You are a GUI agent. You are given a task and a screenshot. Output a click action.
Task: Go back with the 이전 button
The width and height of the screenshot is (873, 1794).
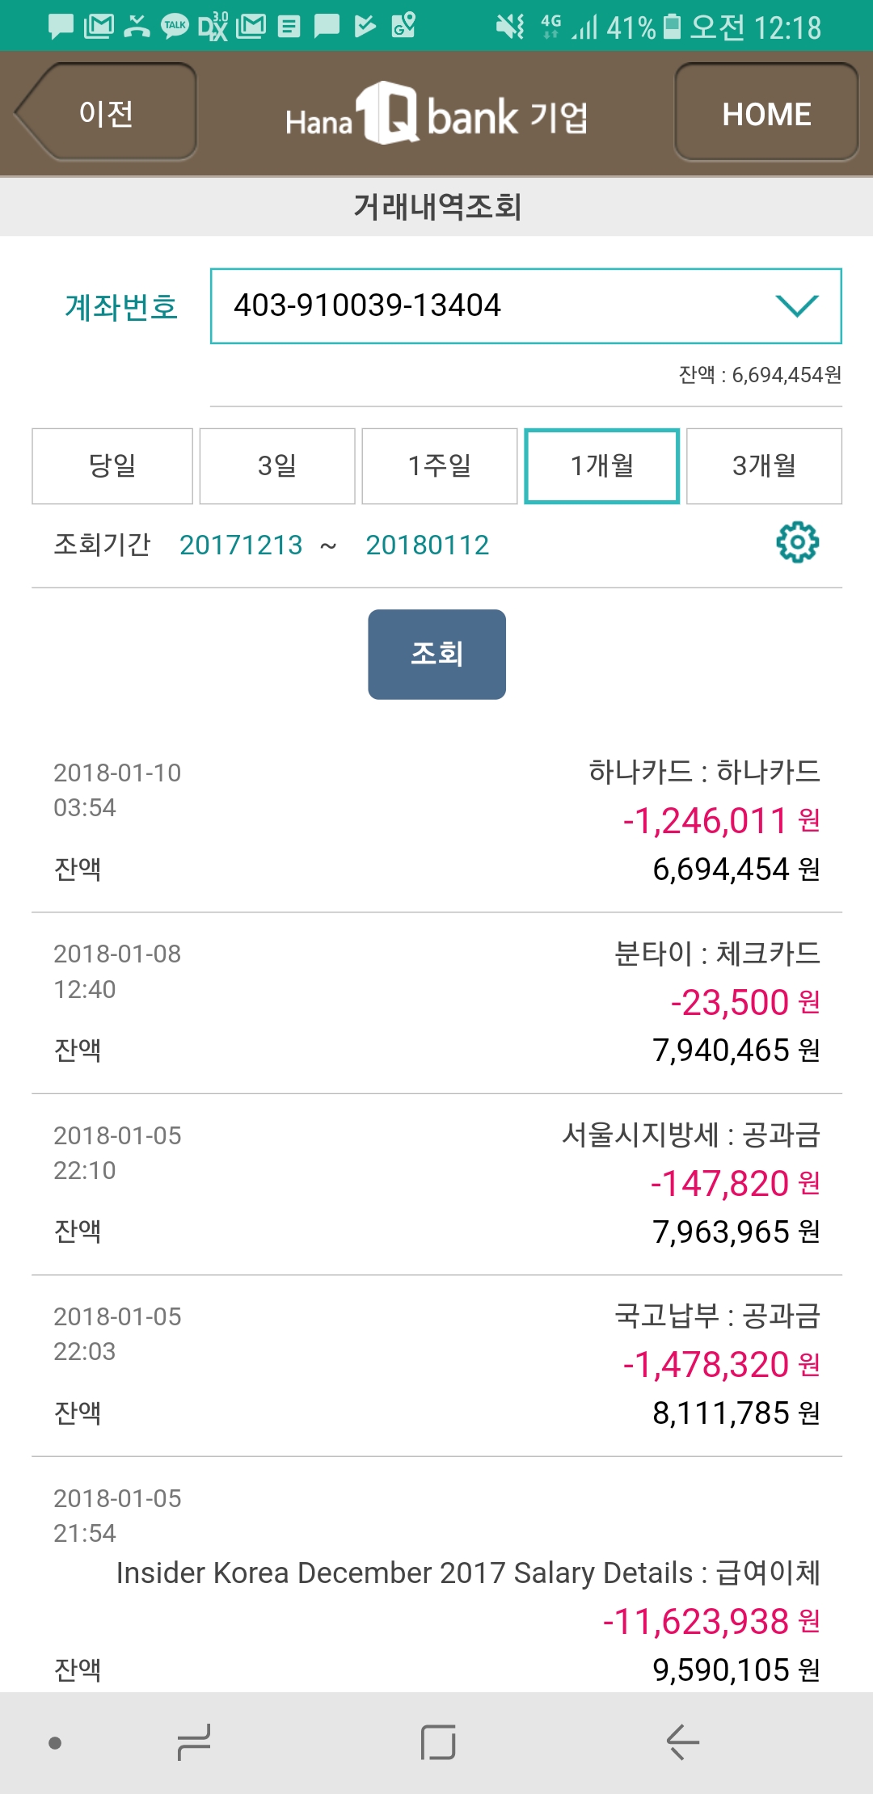(x=106, y=113)
